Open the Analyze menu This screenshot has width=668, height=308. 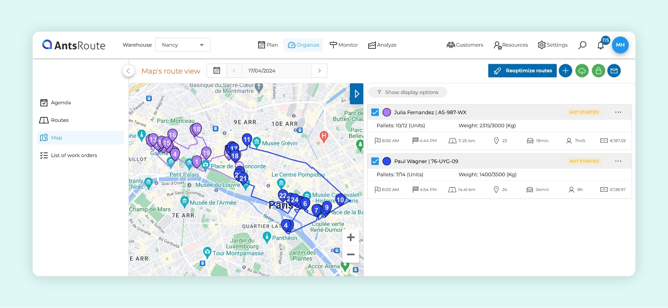[x=382, y=45]
